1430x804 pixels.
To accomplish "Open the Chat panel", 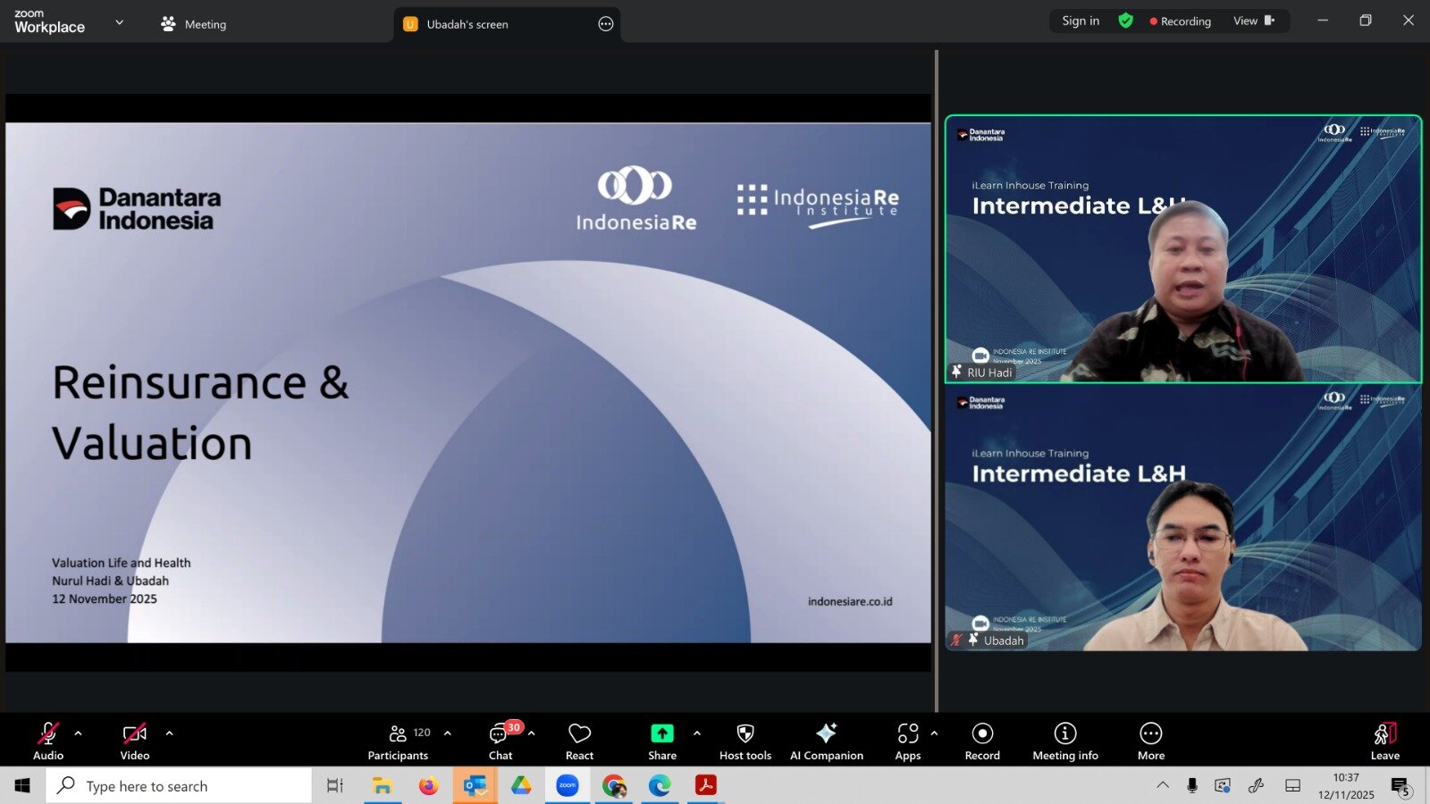I will (500, 741).
